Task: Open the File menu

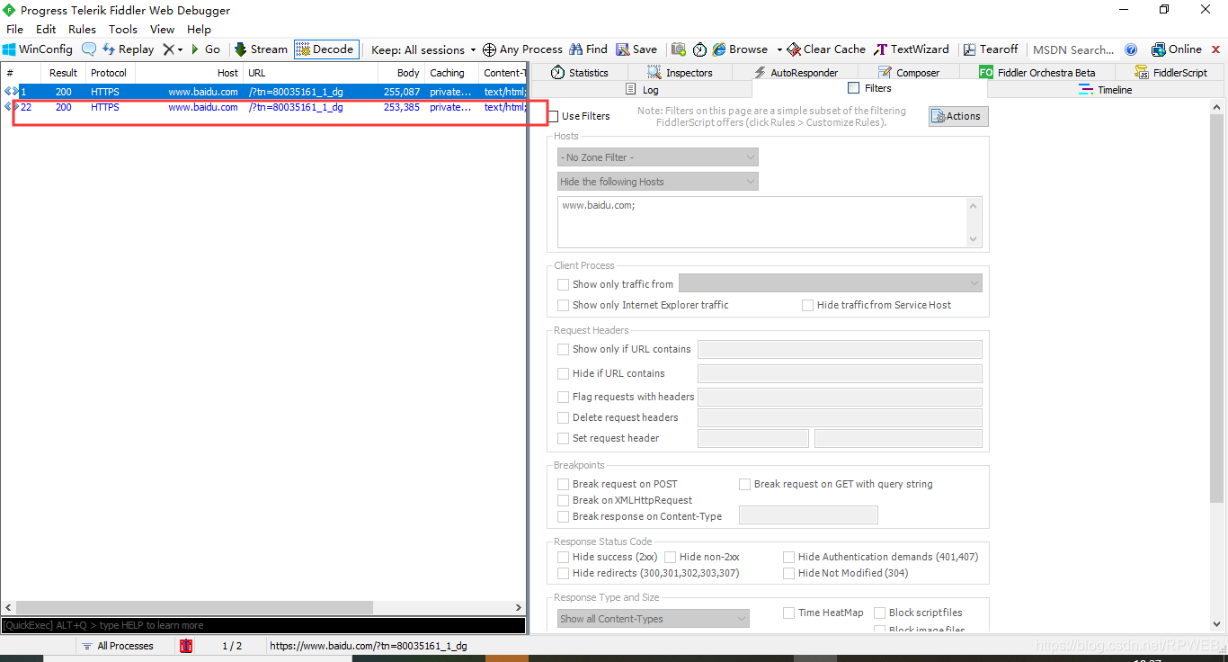Action: 15,29
